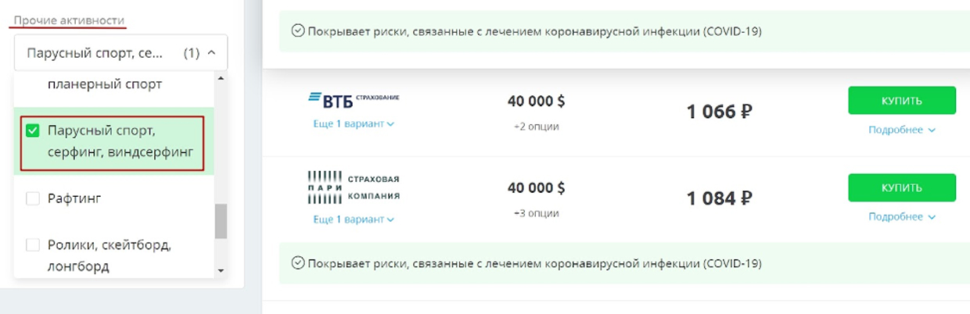Screen dimensions: 970x314
Task: Click the chevron next to VTB's Подробнее
Action: 932,130
